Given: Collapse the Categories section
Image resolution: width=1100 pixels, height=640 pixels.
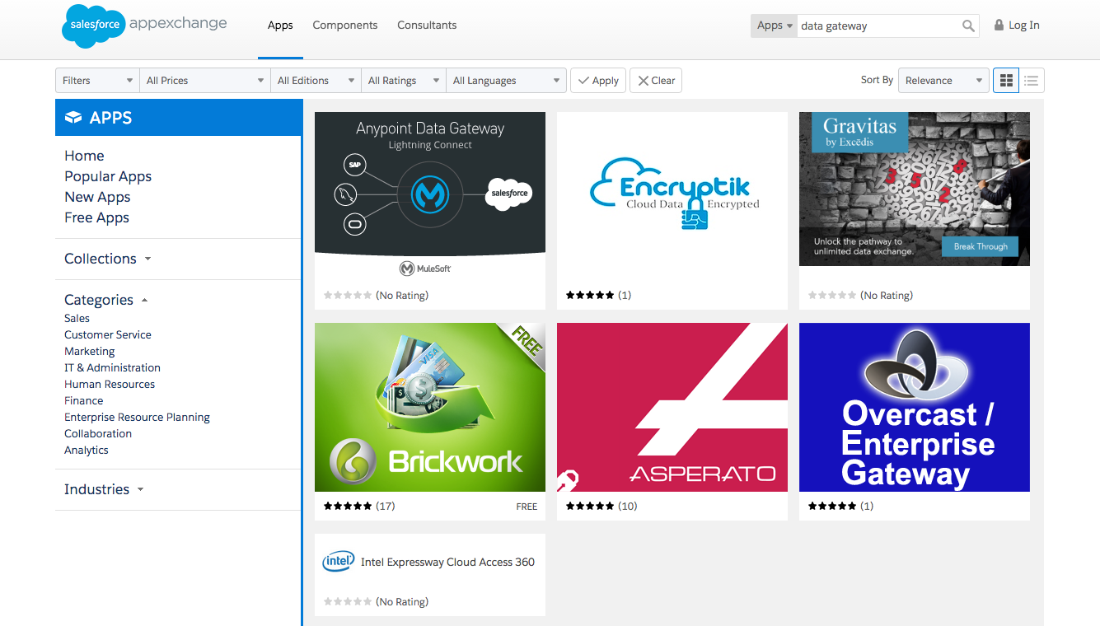Looking at the screenshot, I should pos(106,300).
